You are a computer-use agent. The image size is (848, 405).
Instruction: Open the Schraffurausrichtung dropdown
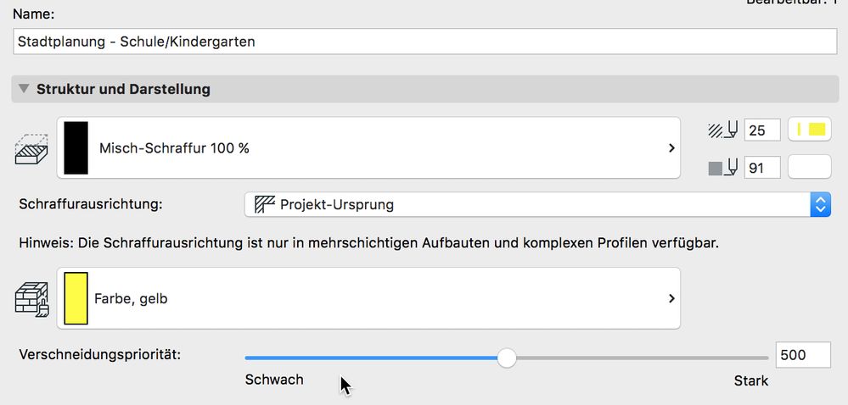point(820,204)
